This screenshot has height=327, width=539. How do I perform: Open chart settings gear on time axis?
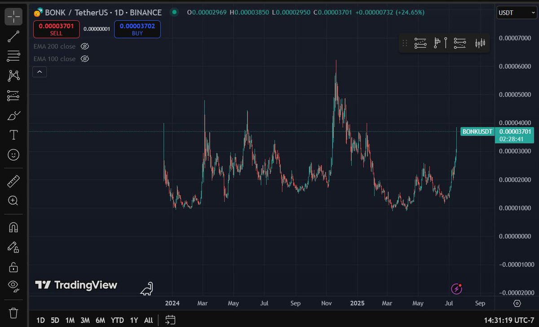click(x=517, y=304)
